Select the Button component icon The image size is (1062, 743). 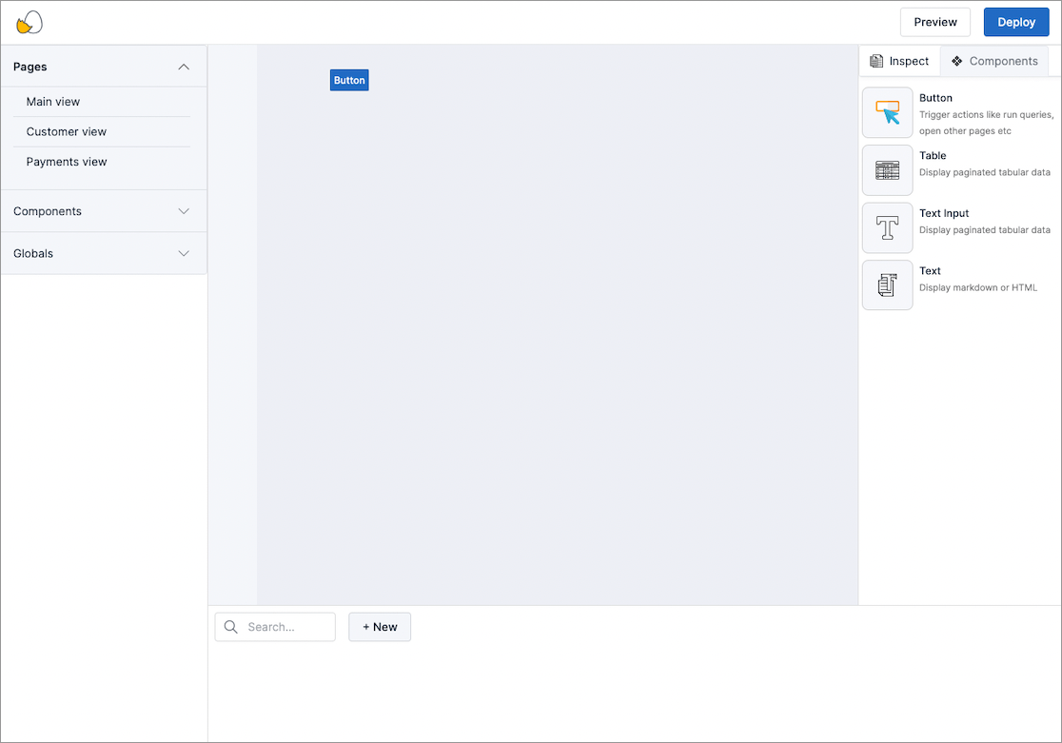(887, 113)
